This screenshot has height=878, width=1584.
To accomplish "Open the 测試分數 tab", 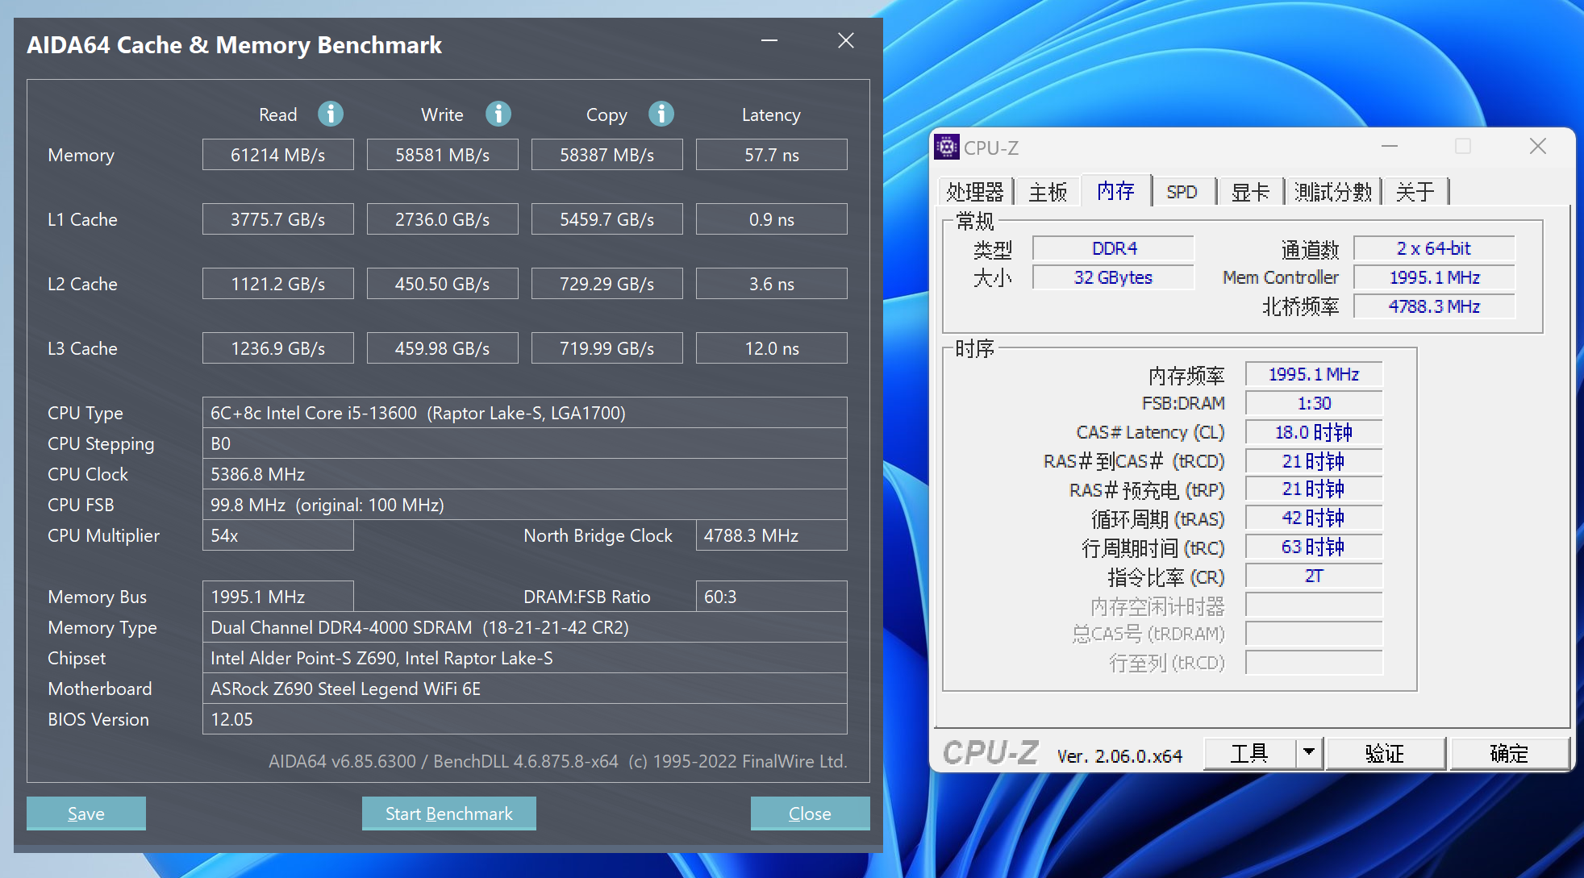I will [1332, 192].
